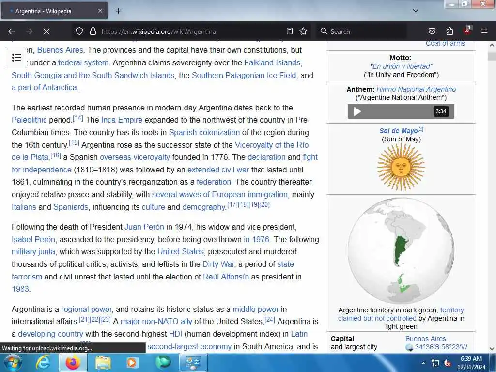Open the Juan Perón link
The image size is (496, 372).
click(144, 227)
